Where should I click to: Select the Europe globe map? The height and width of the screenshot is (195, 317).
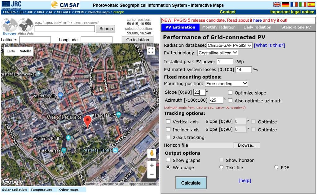tap(9, 26)
